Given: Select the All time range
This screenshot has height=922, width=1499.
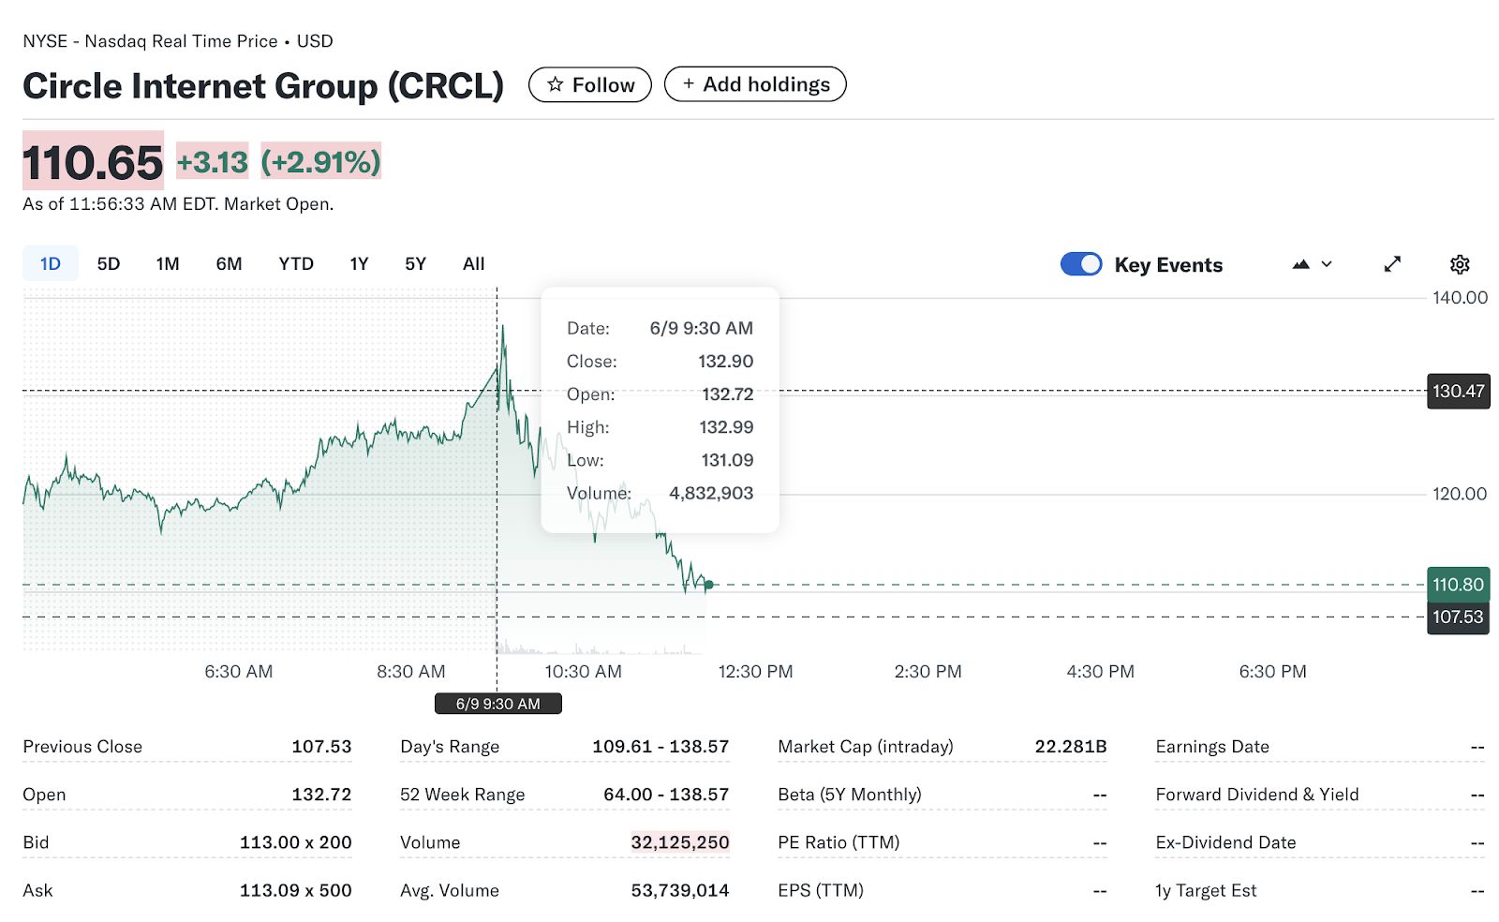Looking at the screenshot, I should [474, 264].
